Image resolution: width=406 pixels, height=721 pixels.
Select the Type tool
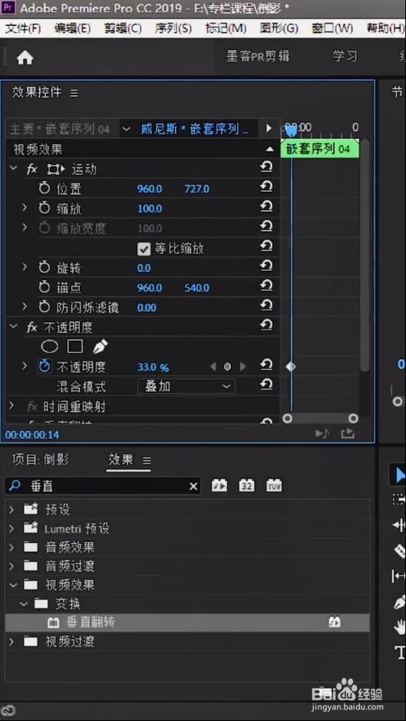point(399,652)
